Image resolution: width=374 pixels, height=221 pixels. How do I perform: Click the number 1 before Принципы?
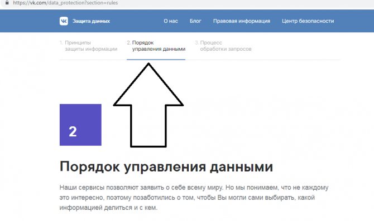point(61,42)
